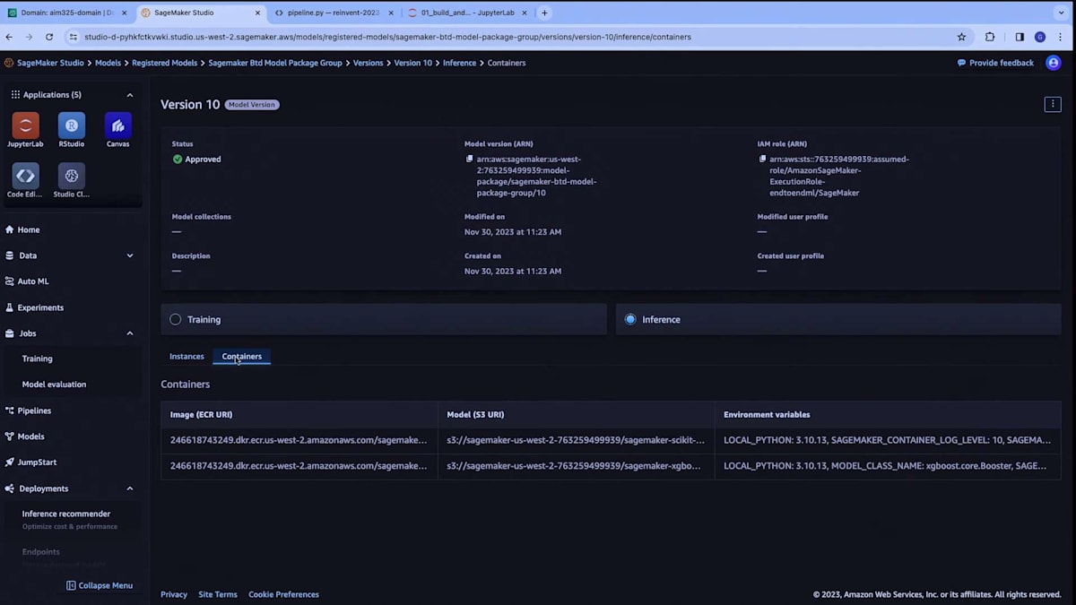Image resolution: width=1076 pixels, height=605 pixels.
Task: Click Sagemaker Btd Model Package Group breadcrumb
Action: click(x=275, y=63)
